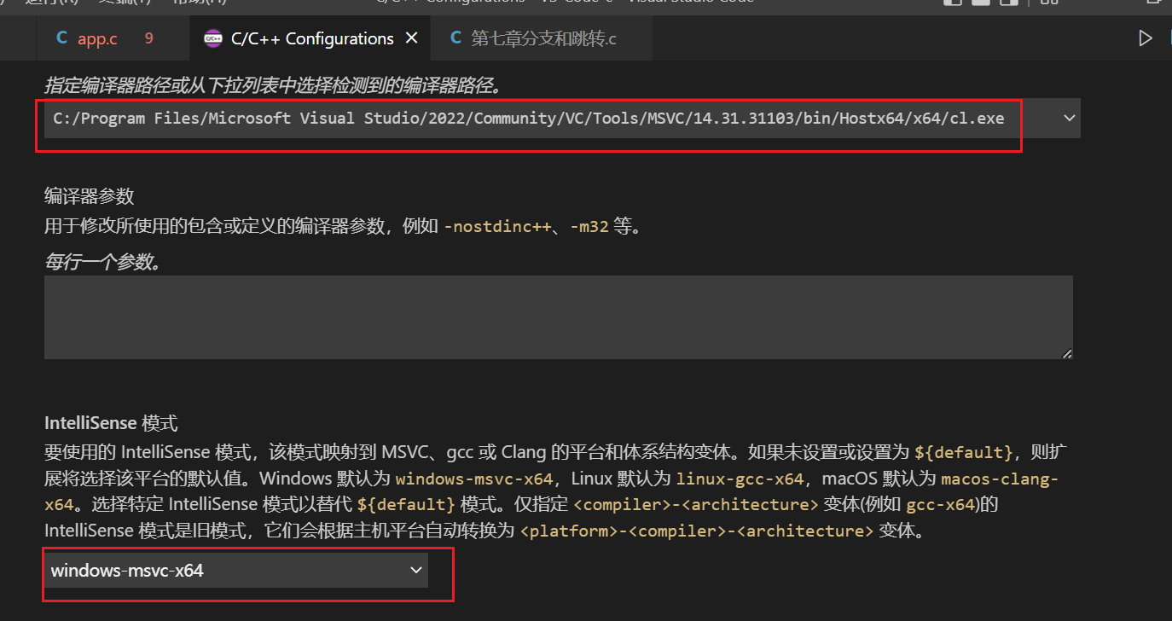Close the C/C++ Configurations tab

(412, 38)
